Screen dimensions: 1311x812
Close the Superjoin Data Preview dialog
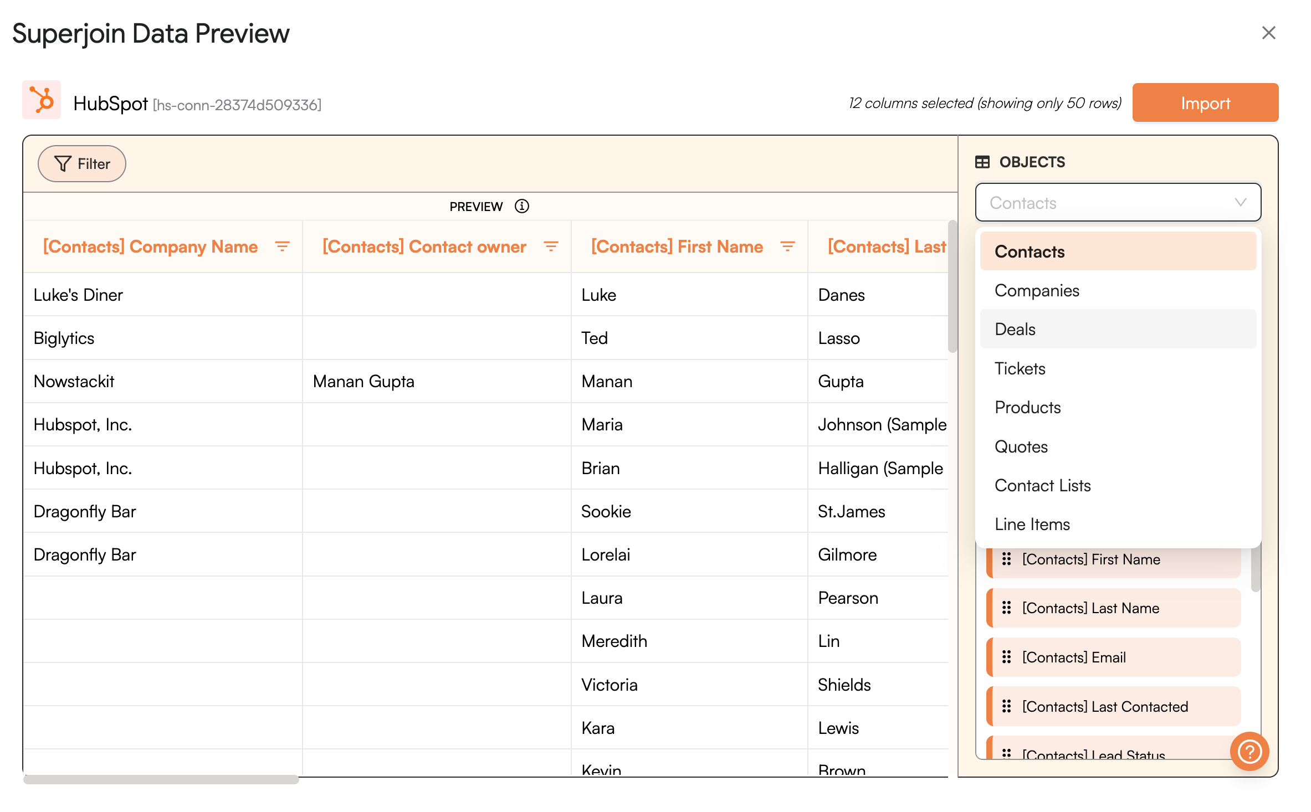[1268, 33]
